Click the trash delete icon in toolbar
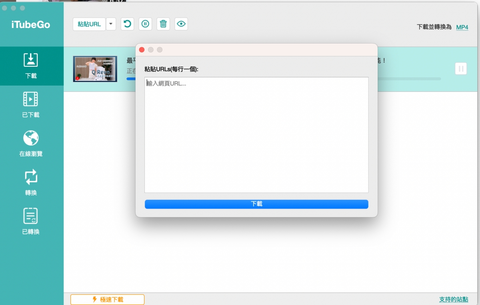 [163, 24]
